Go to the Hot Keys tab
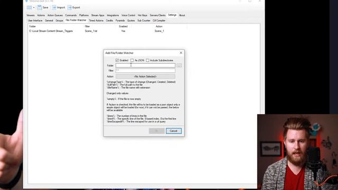Viewport: 338px width, 190px height. (x=143, y=15)
